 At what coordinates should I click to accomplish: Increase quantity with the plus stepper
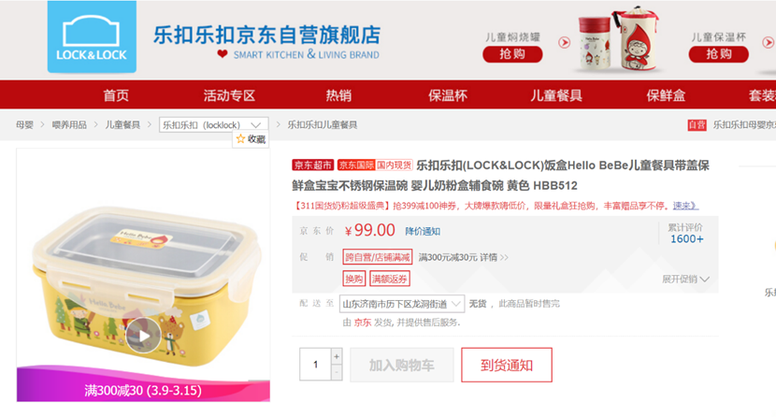(x=337, y=356)
